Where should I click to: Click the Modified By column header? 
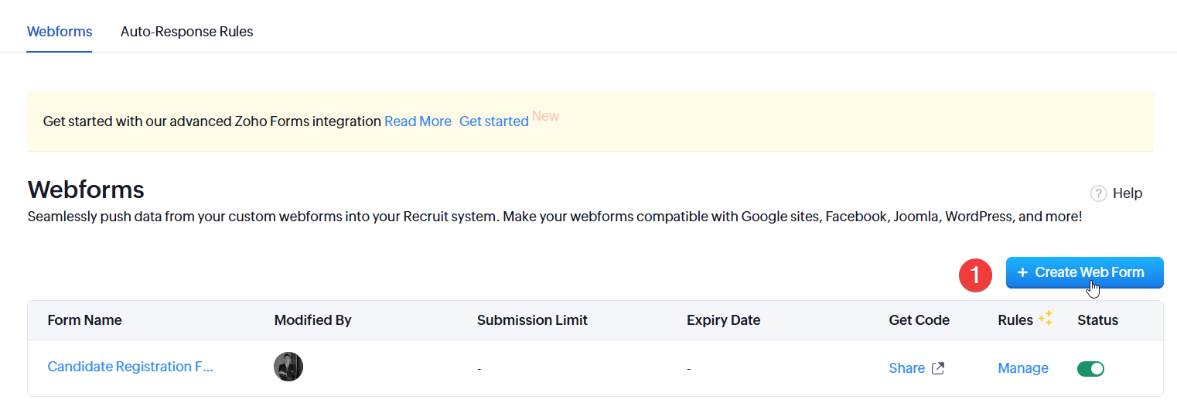click(x=312, y=320)
